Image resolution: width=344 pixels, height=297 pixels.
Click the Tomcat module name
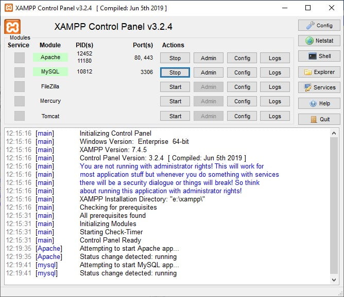50,116
